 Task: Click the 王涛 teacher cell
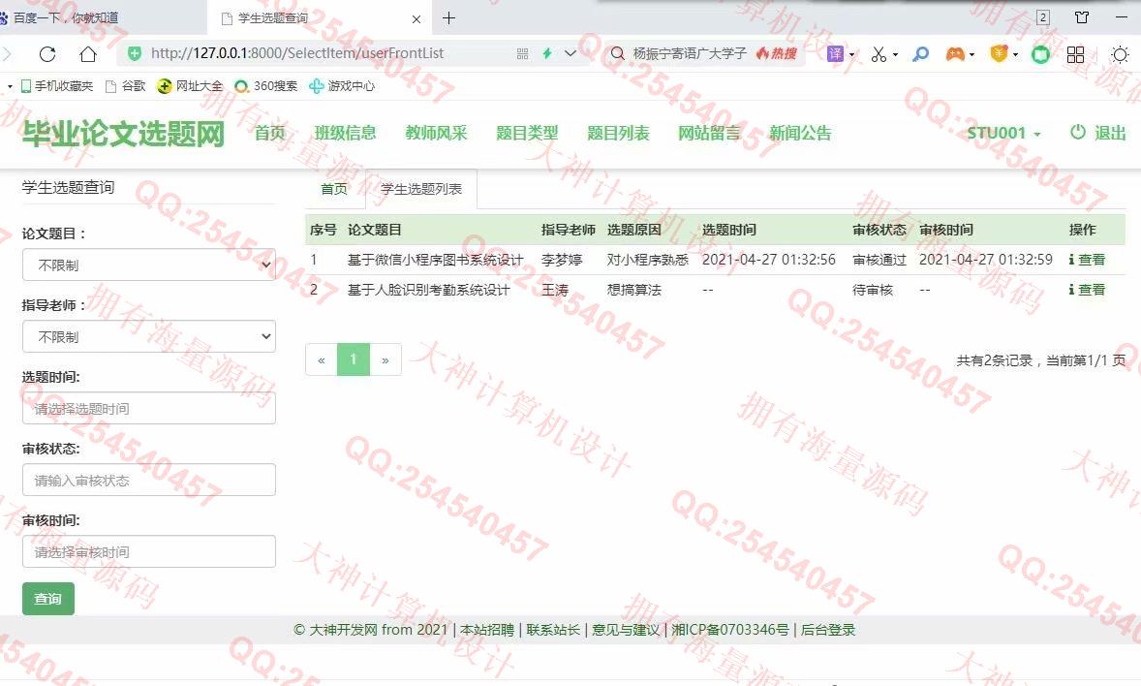[x=555, y=290]
